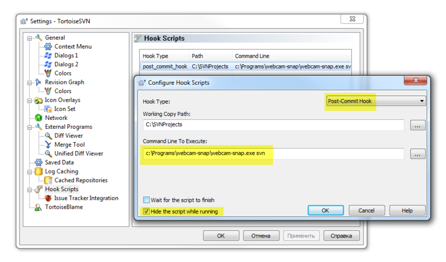Collapse the Hook Scripts tree node

[x=30, y=190]
